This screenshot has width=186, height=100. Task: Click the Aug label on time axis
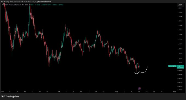(x=117, y=92)
